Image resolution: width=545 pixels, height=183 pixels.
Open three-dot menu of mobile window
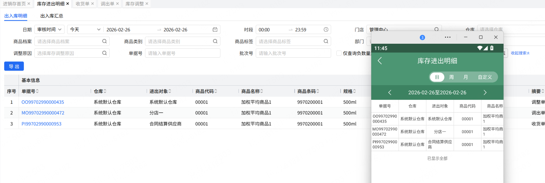448,37
